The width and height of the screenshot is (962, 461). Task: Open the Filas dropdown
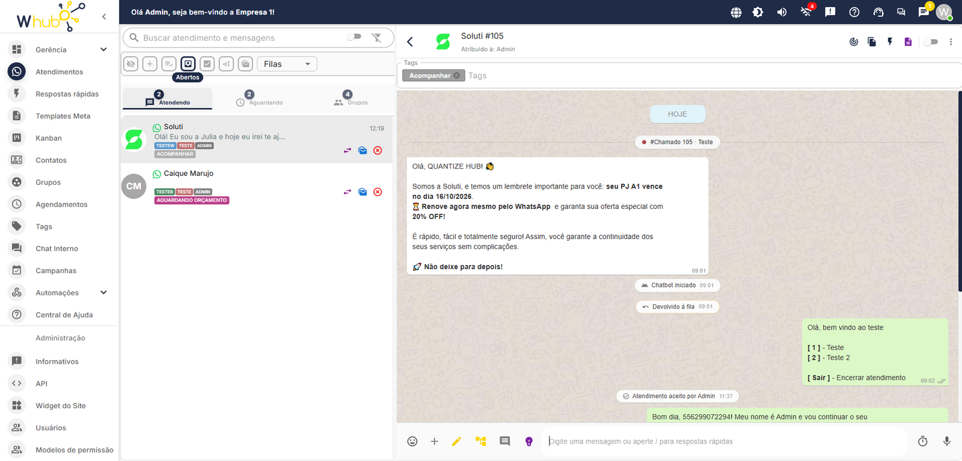click(287, 64)
